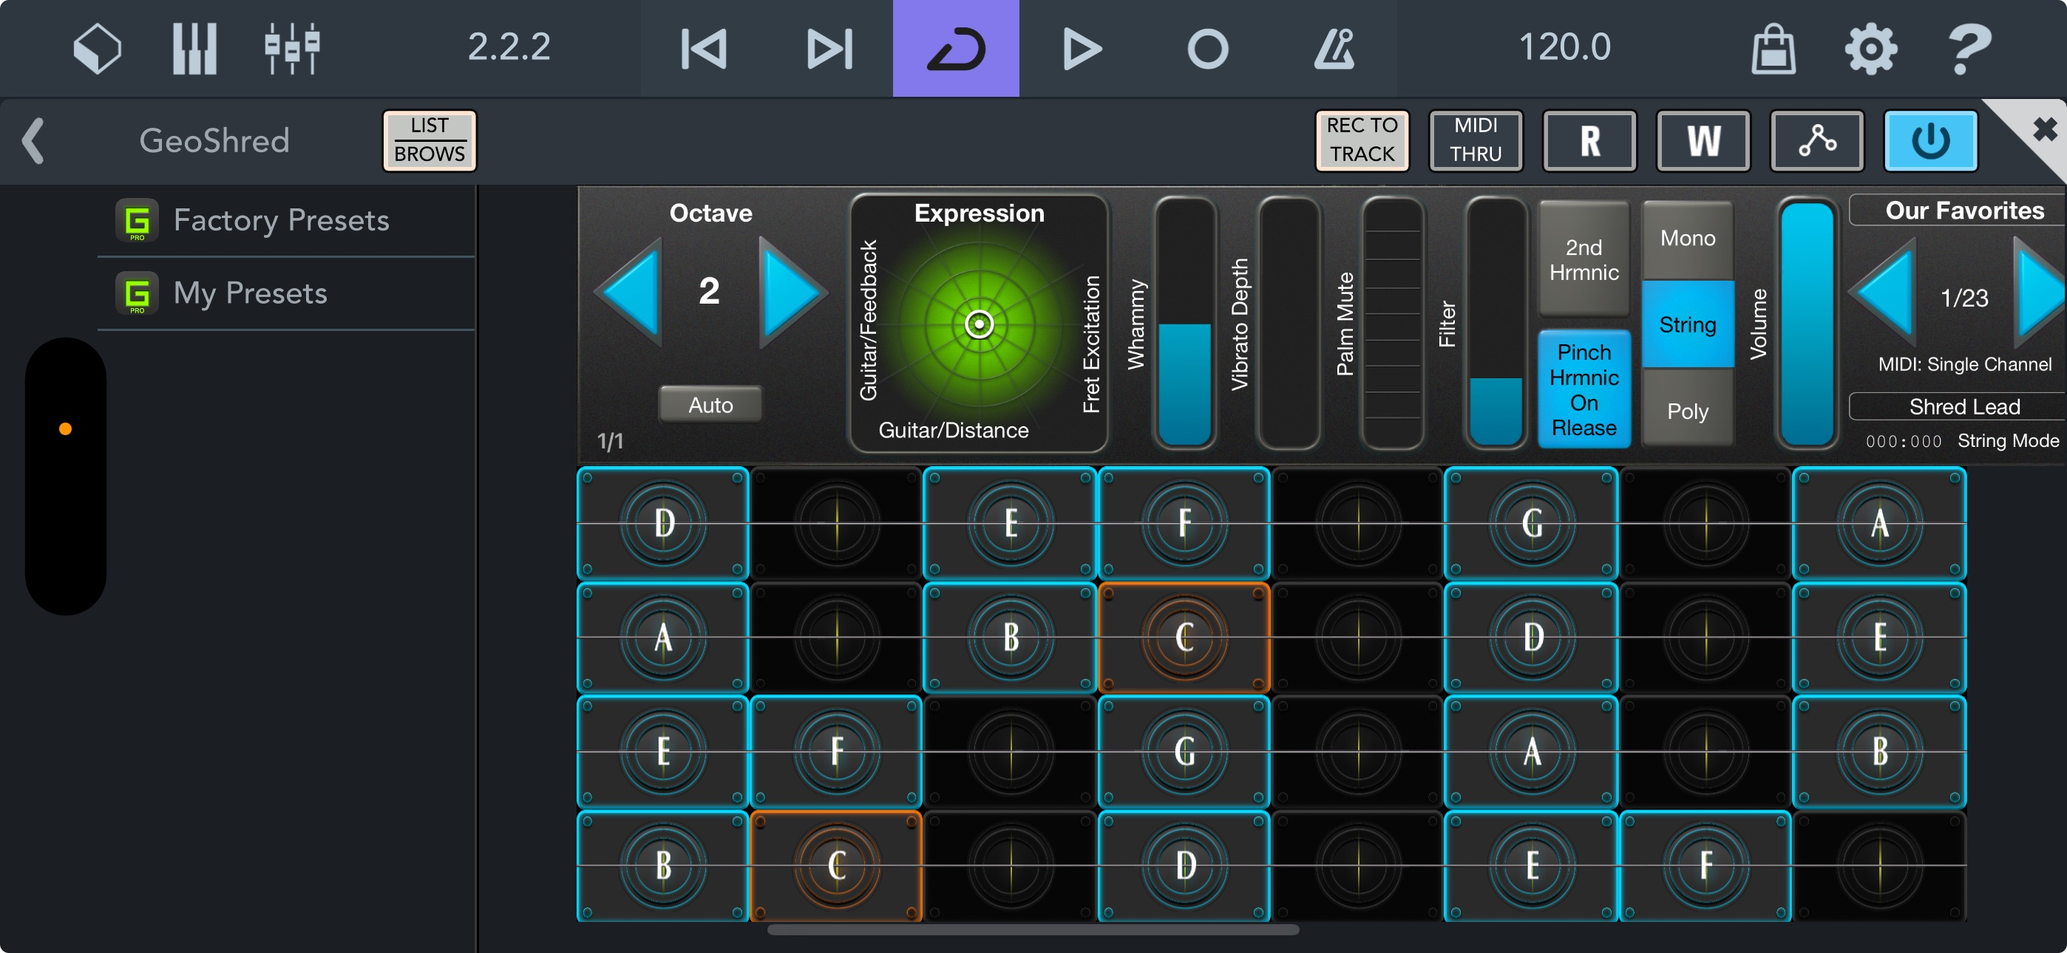Open the metronome settings icon
2067x953 pixels.
(1334, 47)
